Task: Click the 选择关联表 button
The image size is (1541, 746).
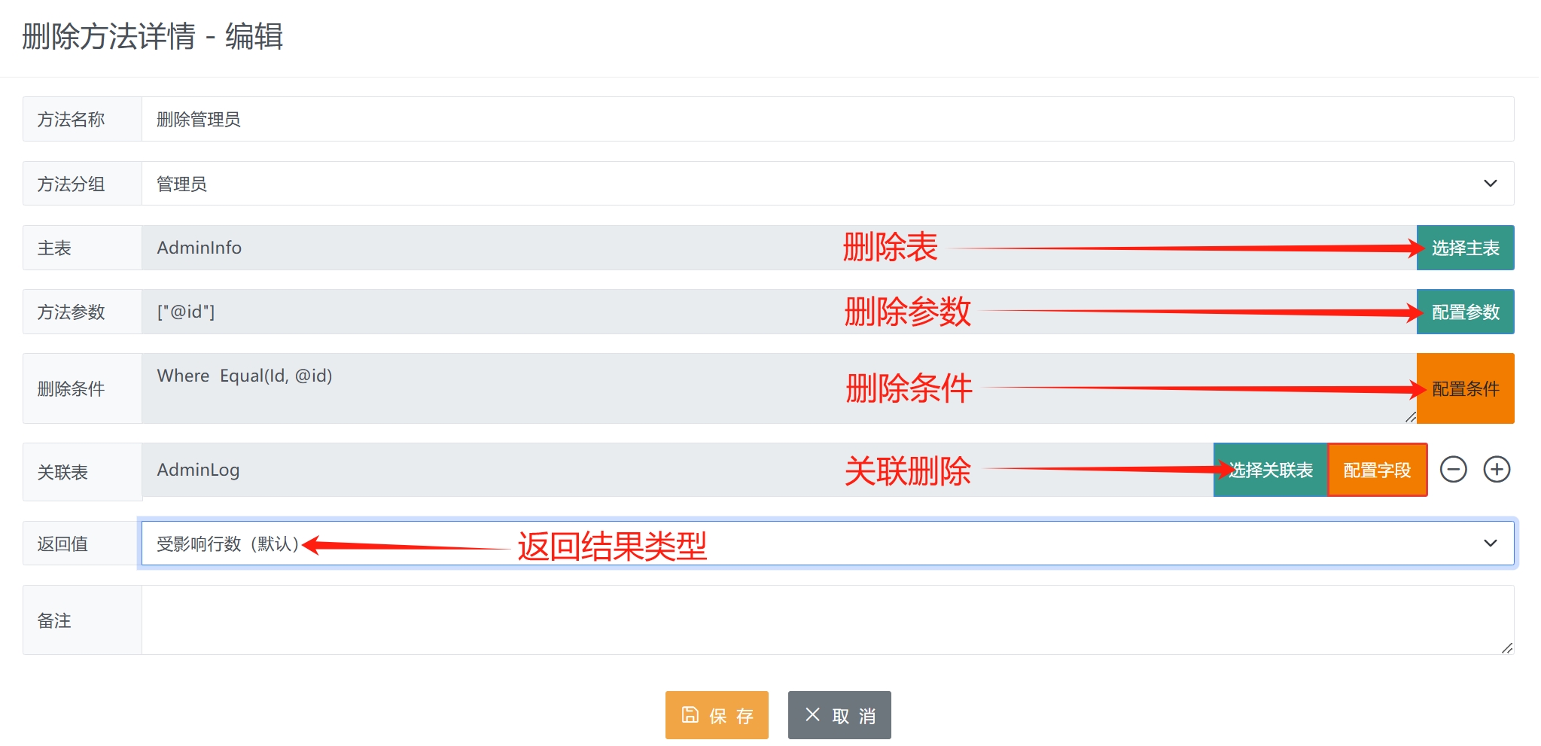Action: click(1271, 470)
